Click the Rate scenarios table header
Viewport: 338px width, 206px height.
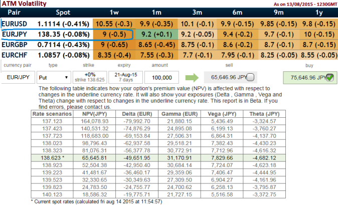click(x=52, y=114)
